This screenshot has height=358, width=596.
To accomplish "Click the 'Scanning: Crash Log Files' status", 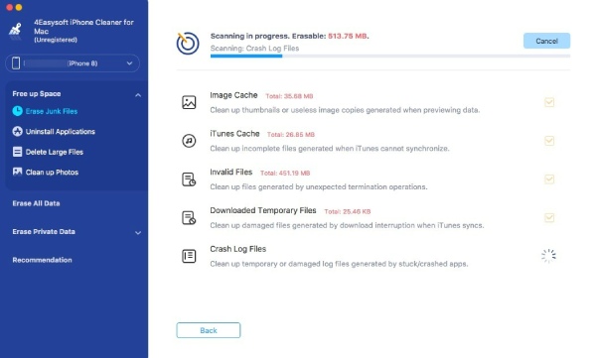I will coord(254,49).
